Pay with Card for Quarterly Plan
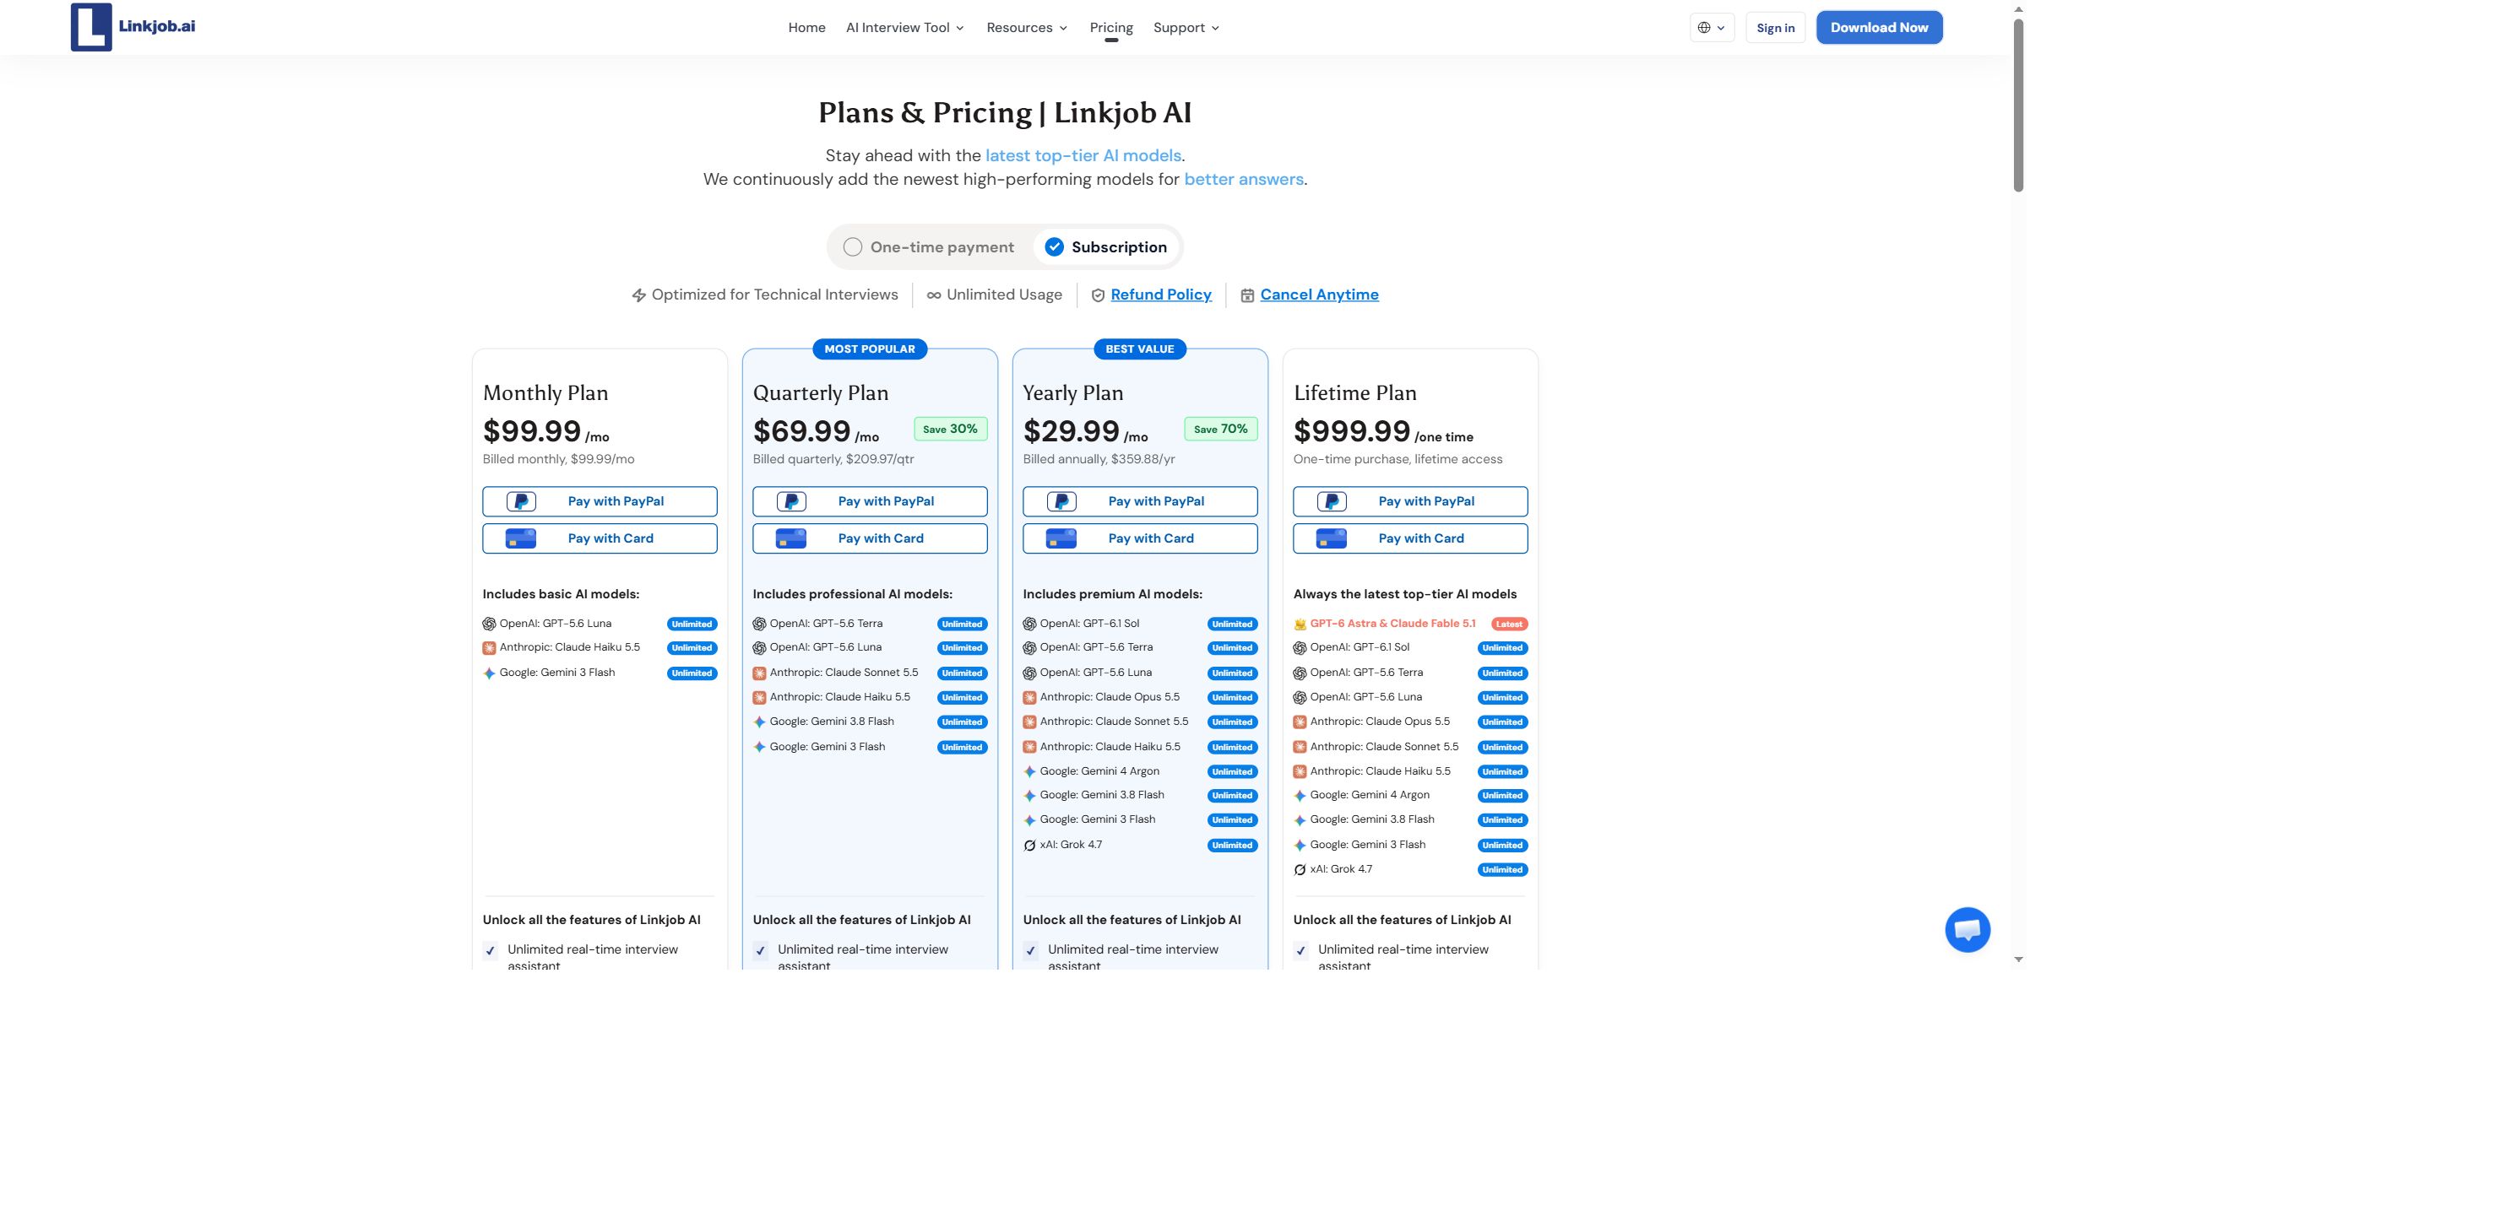Viewport: 2513px width, 1211px height. point(869,538)
